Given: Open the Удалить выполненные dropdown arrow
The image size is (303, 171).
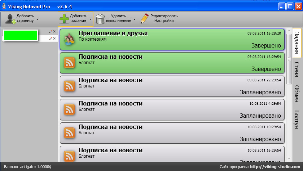Looking at the screenshot, I should coord(134,19).
